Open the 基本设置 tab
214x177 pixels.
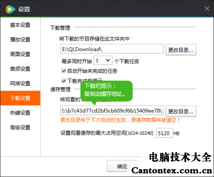point(20,25)
